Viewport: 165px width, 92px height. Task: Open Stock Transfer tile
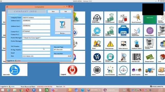pos(137,70)
